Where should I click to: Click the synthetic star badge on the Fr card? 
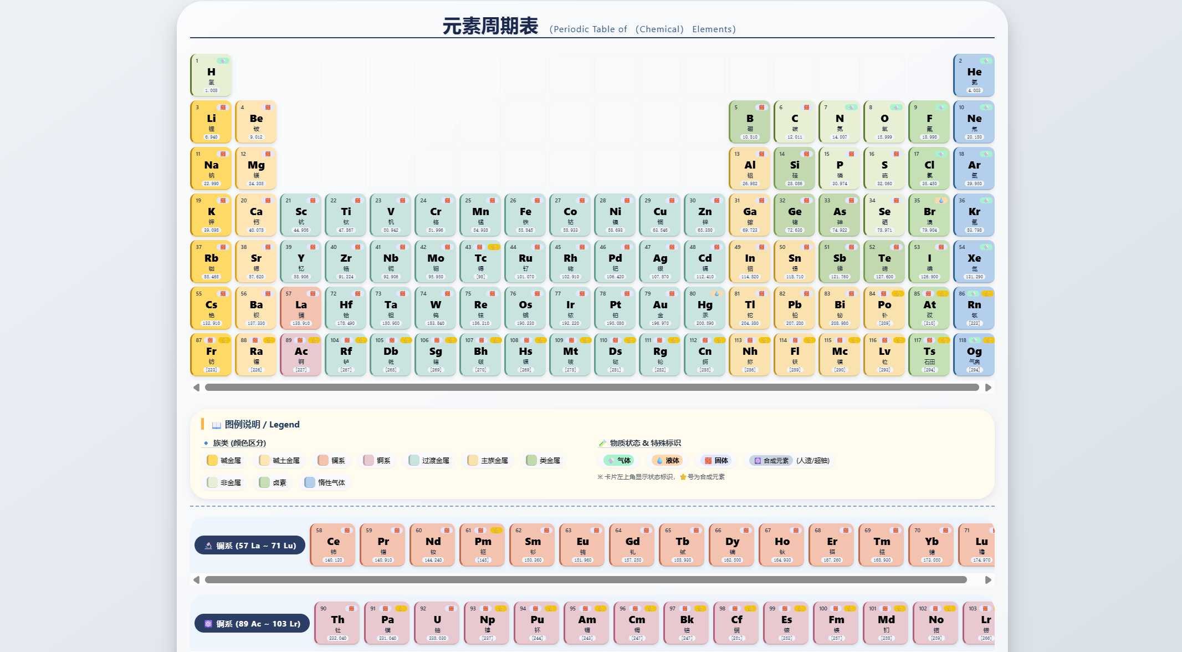[224, 340]
